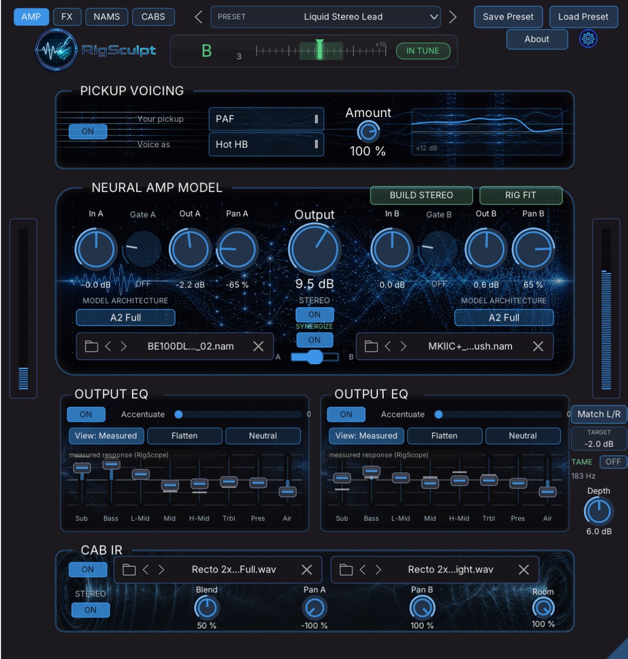Open the settings gear icon near About
The image size is (628, 659).
587,39
